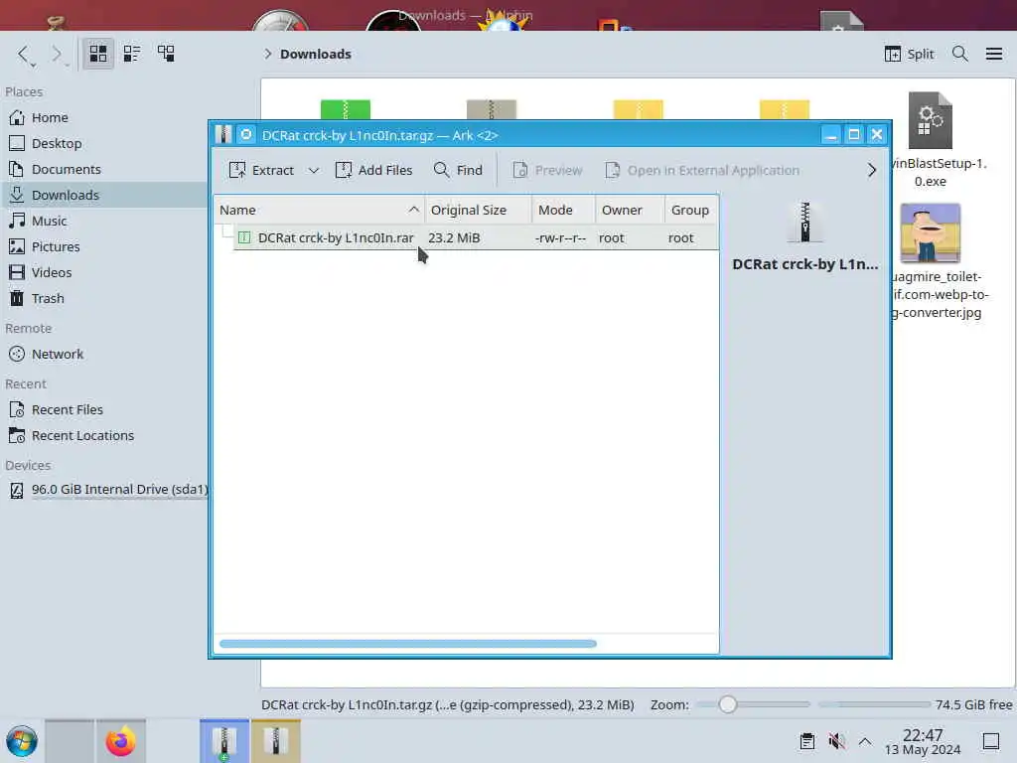This screenshot has width=1017, height=763.
Task: Click Find in Ark toolbar
Action: pos(458,170)
